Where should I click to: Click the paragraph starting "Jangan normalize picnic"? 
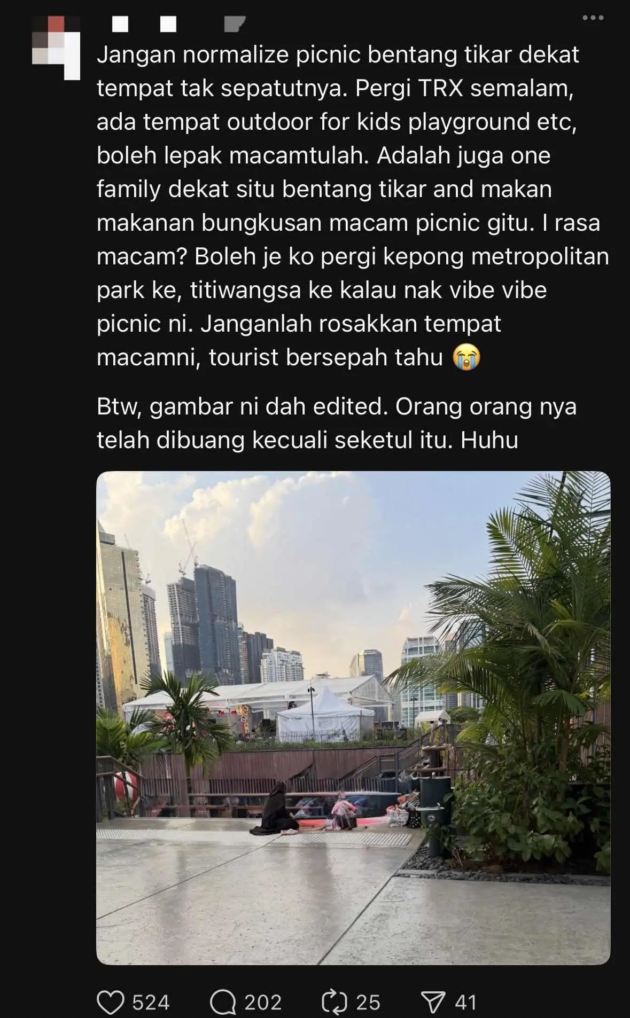353,206
